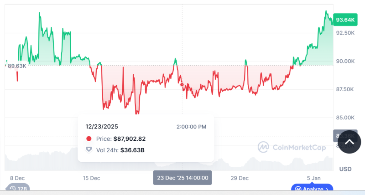The width and height of the screenshot is (365, 195).
Task: Click the red Price dot in the tooltip
Action: click(x=89, y=139)
